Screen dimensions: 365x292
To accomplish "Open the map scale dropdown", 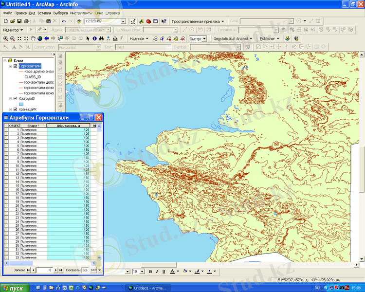I will [x=123, y=21].
